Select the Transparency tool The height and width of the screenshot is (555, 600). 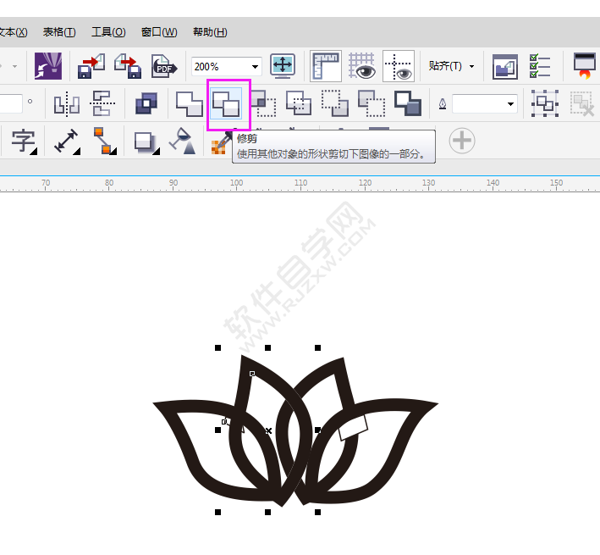[x=183, y=141]
